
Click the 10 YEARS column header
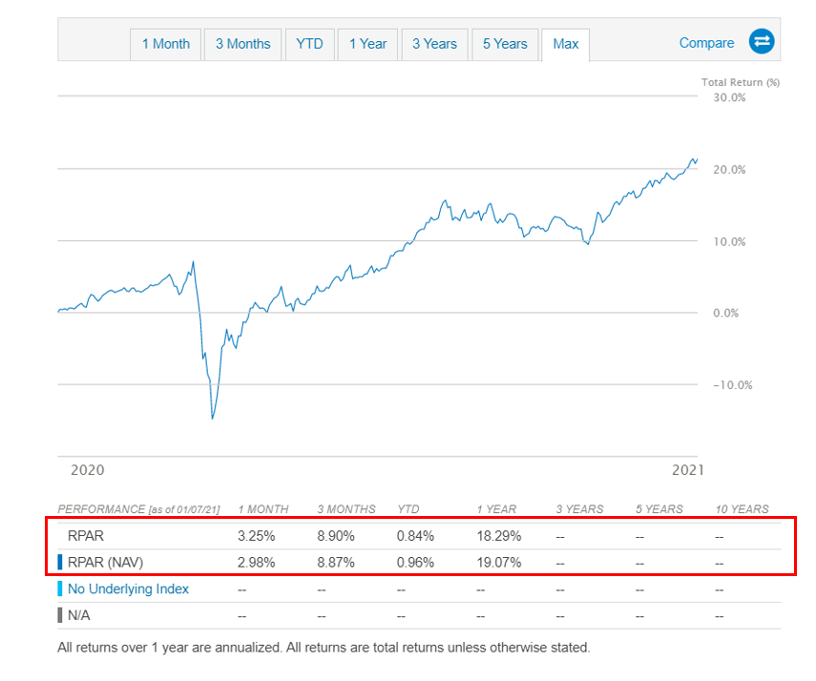(x=742, y=508)
